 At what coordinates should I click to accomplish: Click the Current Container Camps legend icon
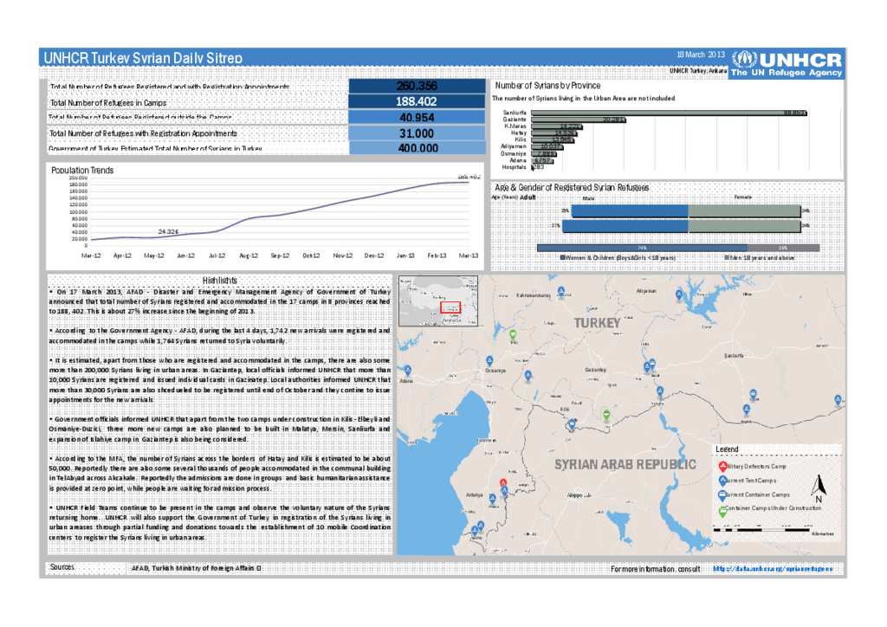pyautogui.click(x=722, y=495)
